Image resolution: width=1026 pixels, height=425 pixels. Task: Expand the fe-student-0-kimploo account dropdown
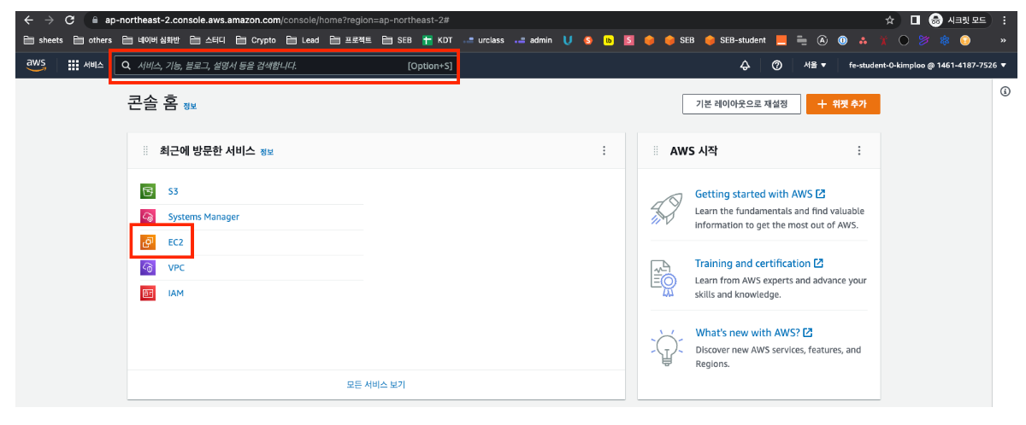927,65
